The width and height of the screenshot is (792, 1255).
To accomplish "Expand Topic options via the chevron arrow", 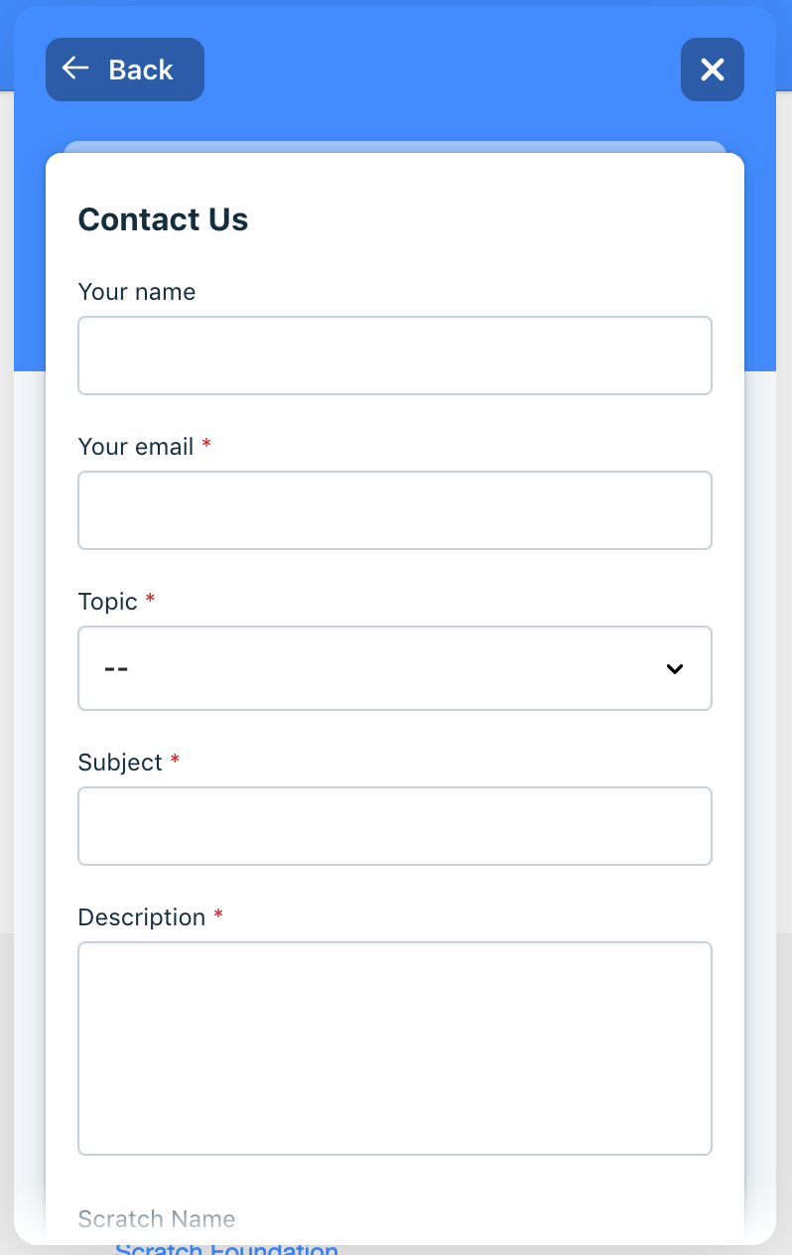I will 675,669.
